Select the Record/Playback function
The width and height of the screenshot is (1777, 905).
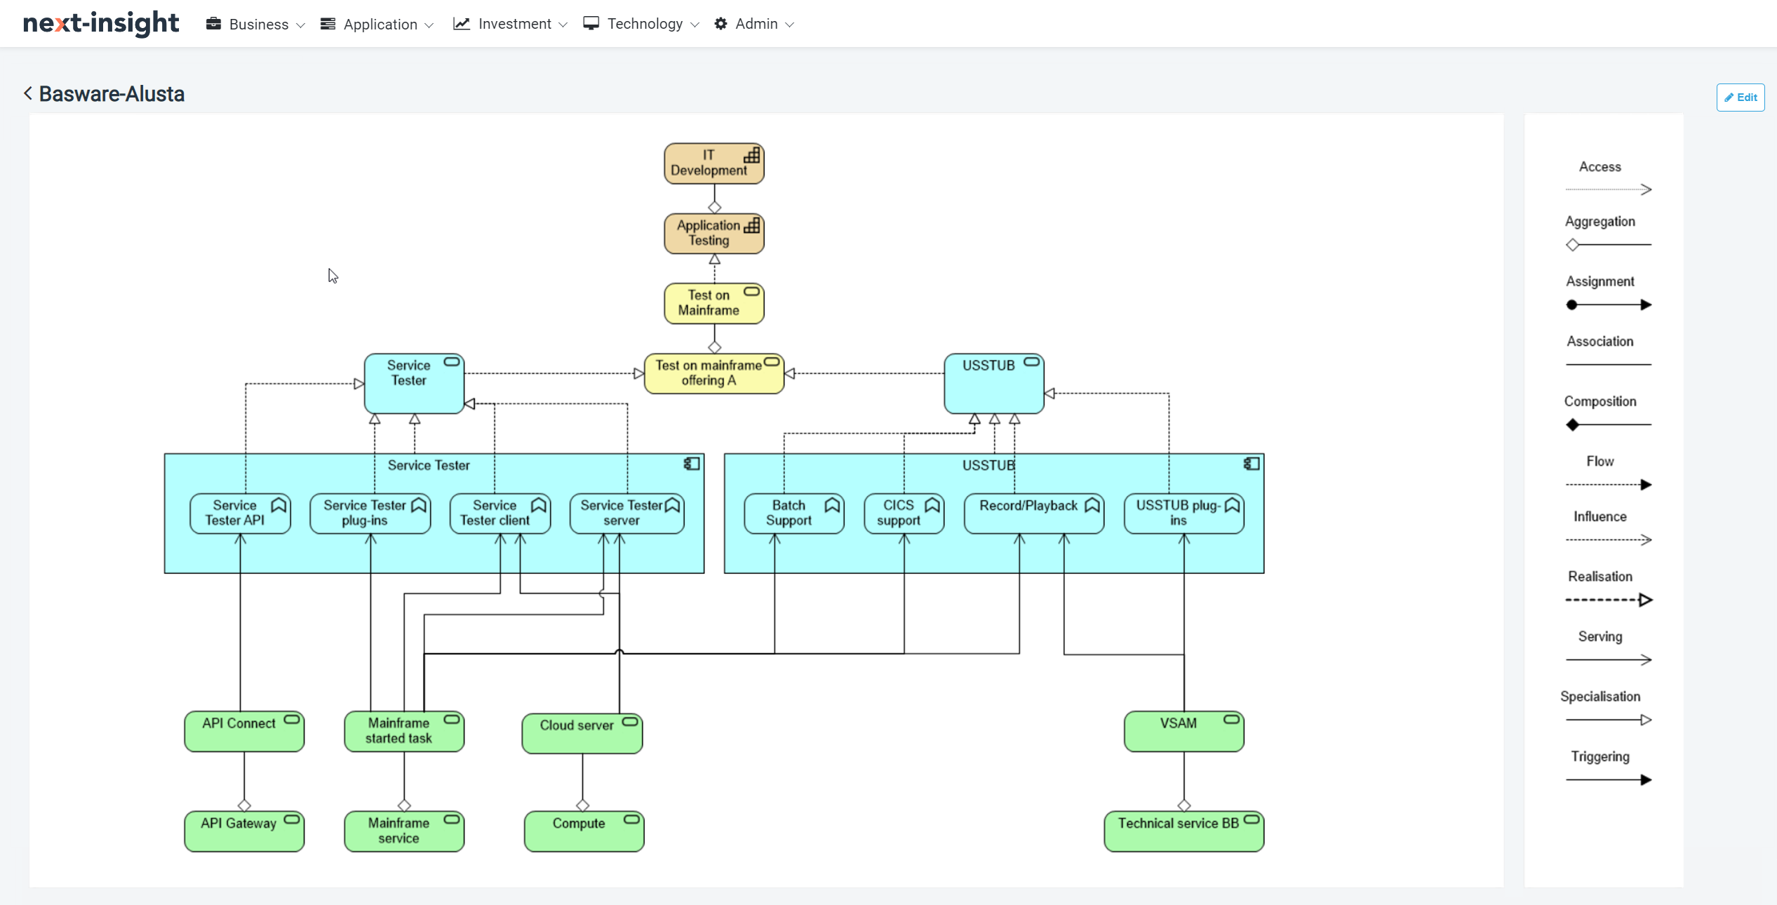tap(1034, 514)
